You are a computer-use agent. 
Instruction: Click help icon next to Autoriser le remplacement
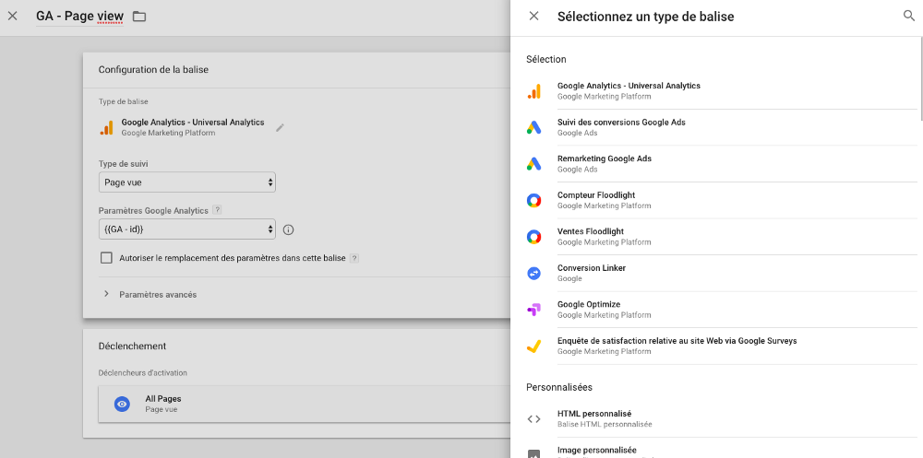click(354, 257)
